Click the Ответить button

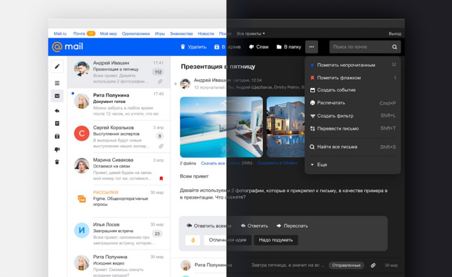click(254, 226)
